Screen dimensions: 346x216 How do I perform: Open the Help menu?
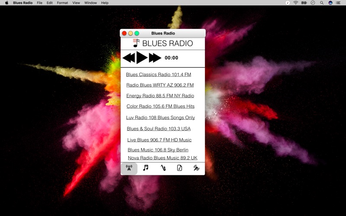[105, 3]
